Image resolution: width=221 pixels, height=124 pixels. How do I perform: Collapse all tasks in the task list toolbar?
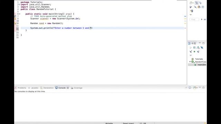pos(203,7)
